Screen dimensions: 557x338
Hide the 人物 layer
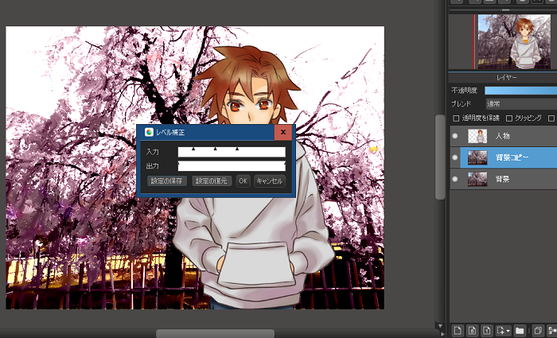click(455, 136)
